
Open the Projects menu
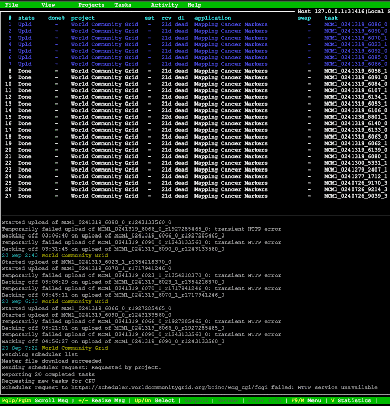pyautogui.click(x=91, y=5)
